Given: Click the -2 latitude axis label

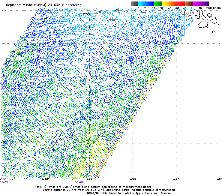Looking at the screenshot, I should tap(2, 43).
